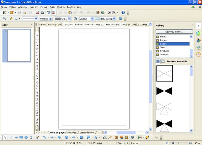
Task: Toggle the shadow button
Action: pos(121,19)
